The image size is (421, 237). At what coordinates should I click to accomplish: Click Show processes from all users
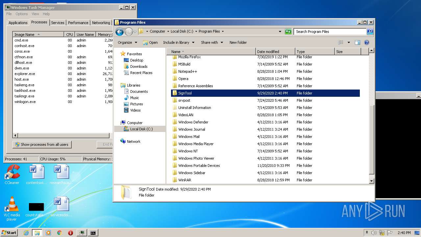pyautogui.click(x=42, y=145)
